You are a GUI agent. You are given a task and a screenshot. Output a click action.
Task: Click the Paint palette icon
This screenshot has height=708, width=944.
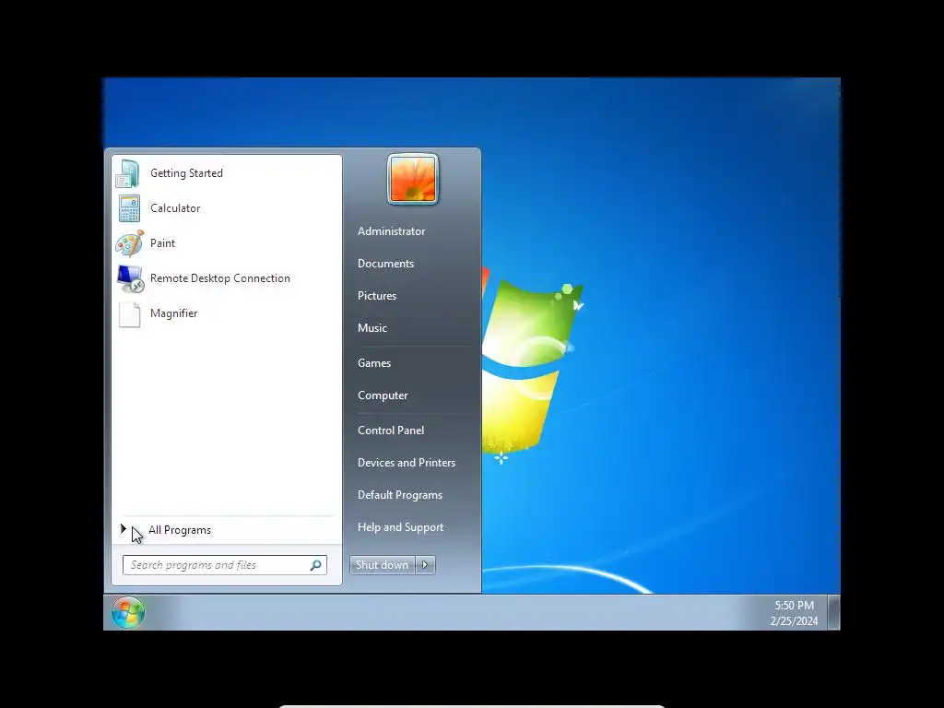tap(129, 243)
